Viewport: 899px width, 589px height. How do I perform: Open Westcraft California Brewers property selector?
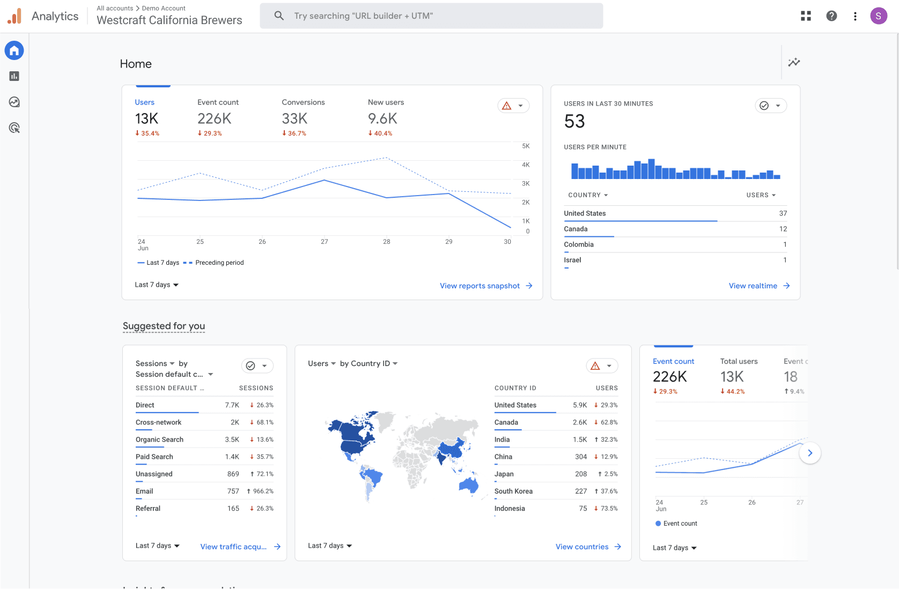coord(170,20)
